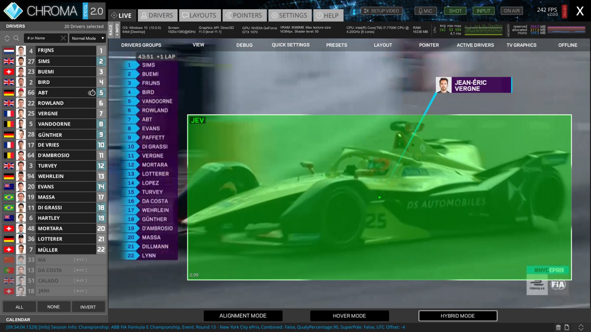Toggle INPUT mode off
The width and height of the screenshot is (591, 332).
click(483, 11)
